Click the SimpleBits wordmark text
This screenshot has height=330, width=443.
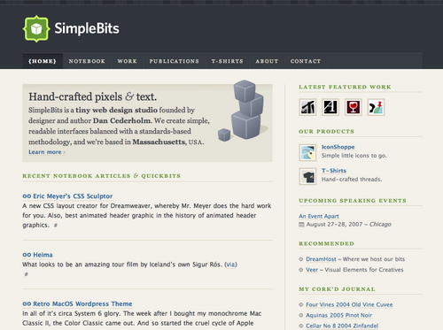click(87, 28)
